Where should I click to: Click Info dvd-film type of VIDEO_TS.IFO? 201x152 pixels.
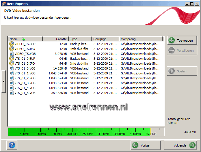pyautogui.click(x=79, y=49)
